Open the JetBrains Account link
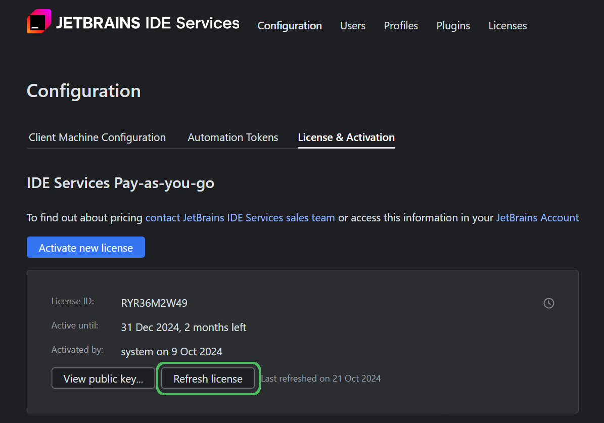This screenshot has height=423, width=604. (x=537, y=217)
